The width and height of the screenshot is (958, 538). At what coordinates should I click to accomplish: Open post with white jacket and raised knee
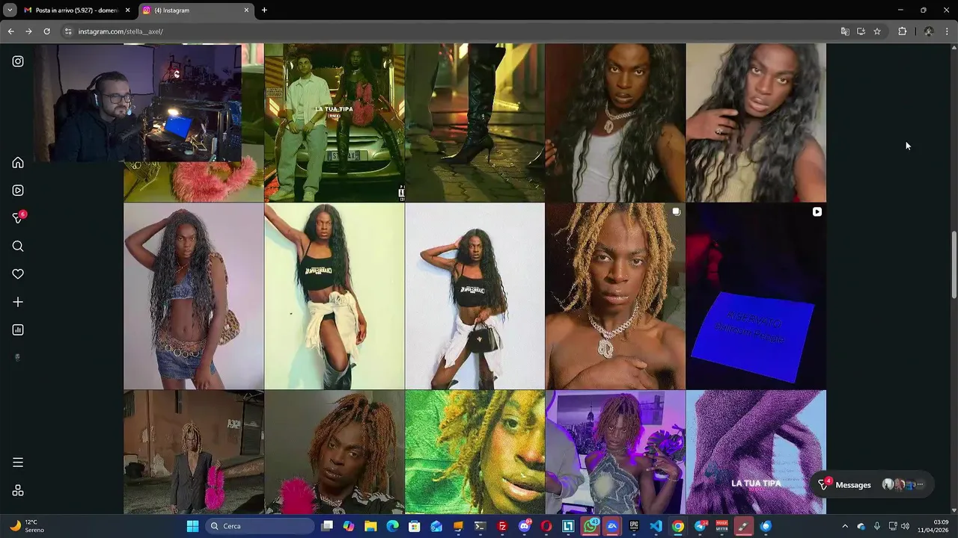335,296
